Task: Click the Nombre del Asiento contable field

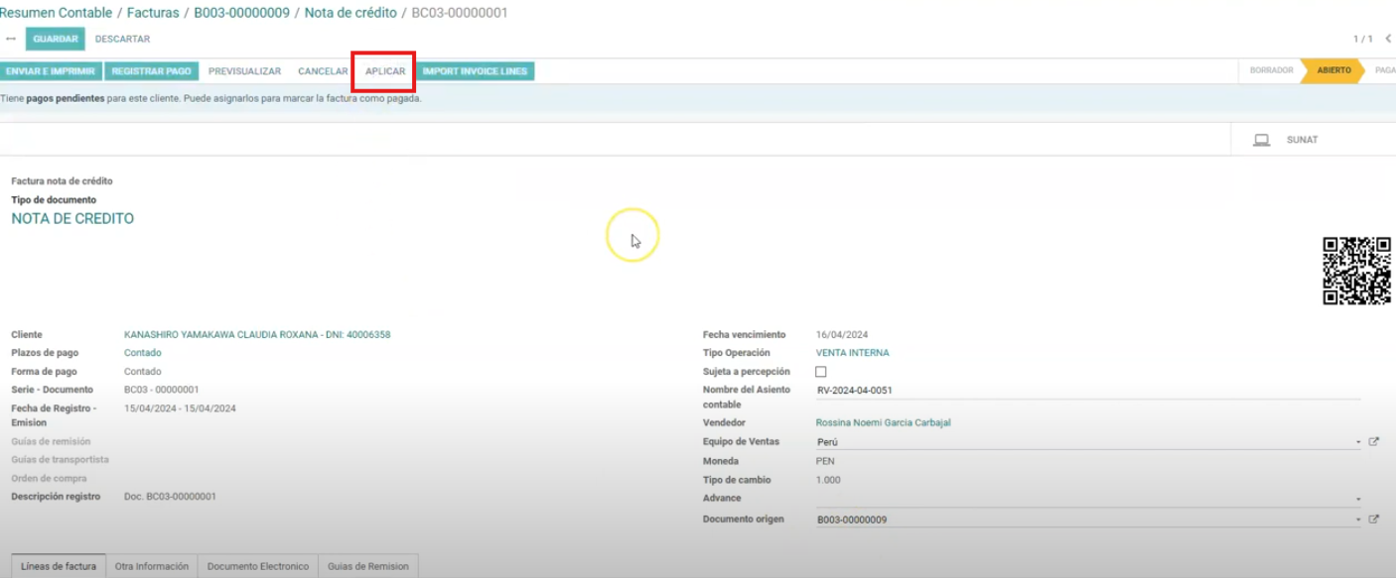Action: [x=1086, y=391]
